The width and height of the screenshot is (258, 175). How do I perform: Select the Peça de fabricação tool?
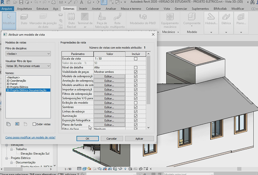[102, 18]
